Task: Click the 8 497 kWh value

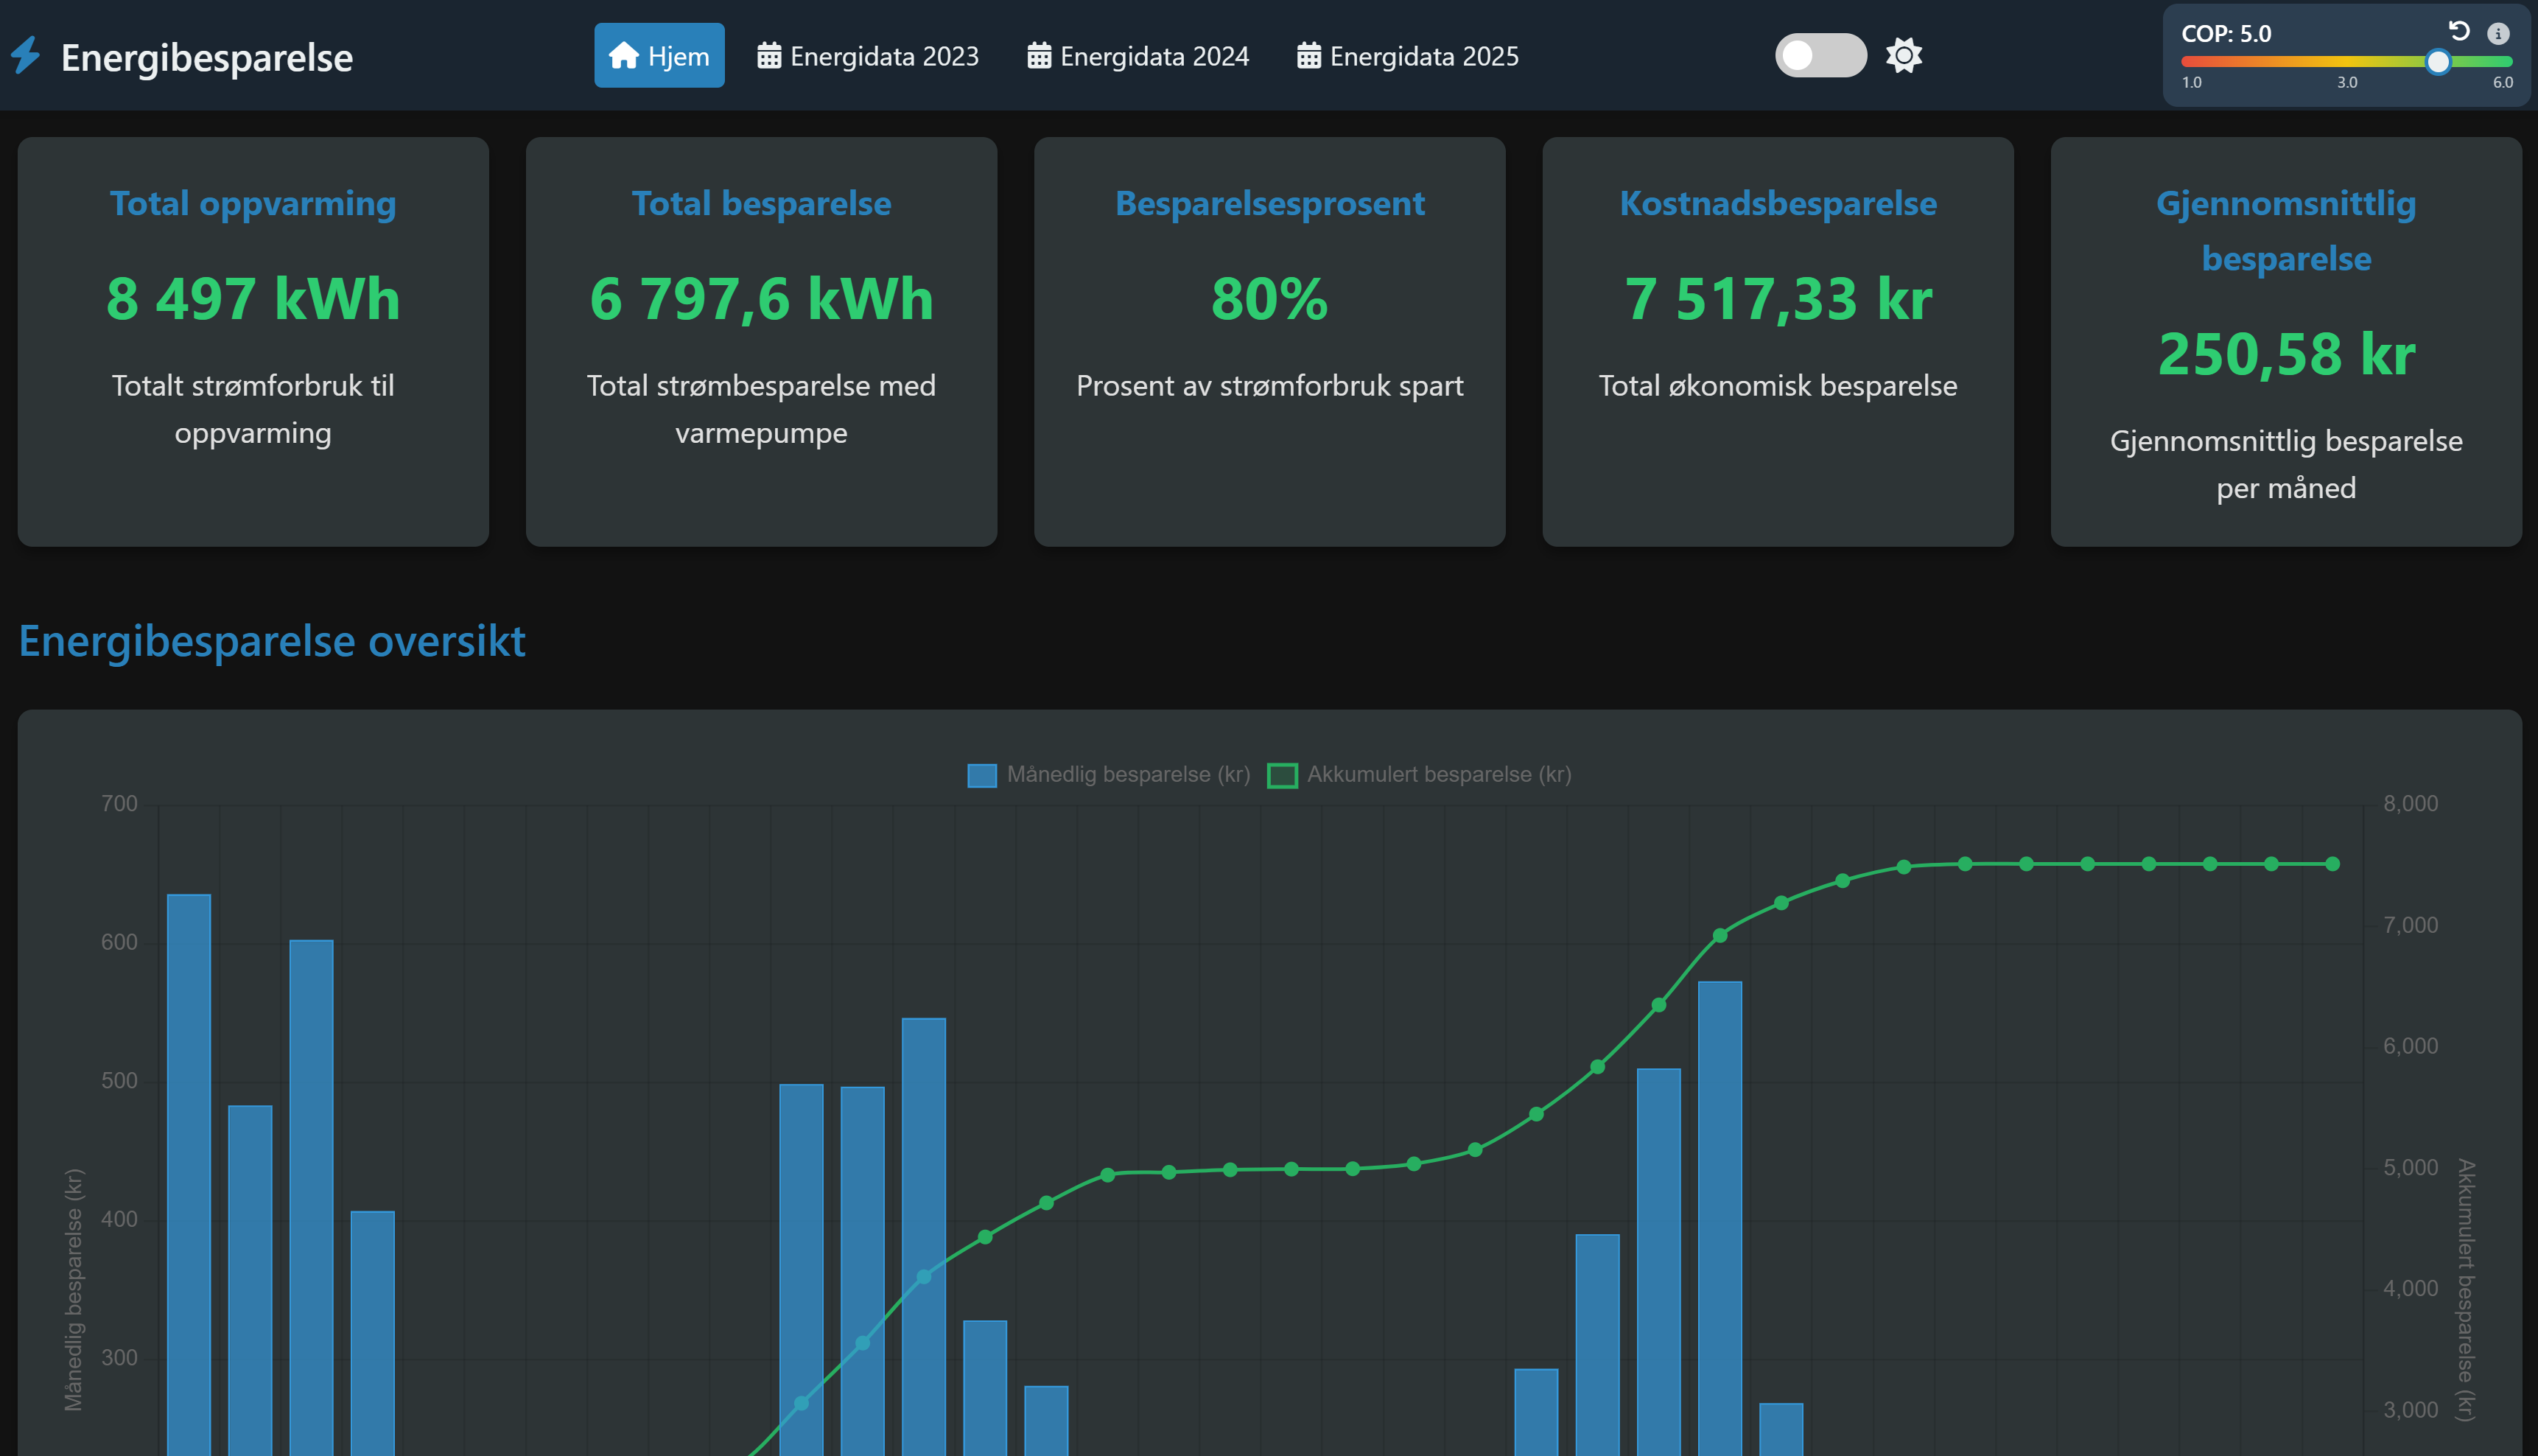Action: pos(253,299)
